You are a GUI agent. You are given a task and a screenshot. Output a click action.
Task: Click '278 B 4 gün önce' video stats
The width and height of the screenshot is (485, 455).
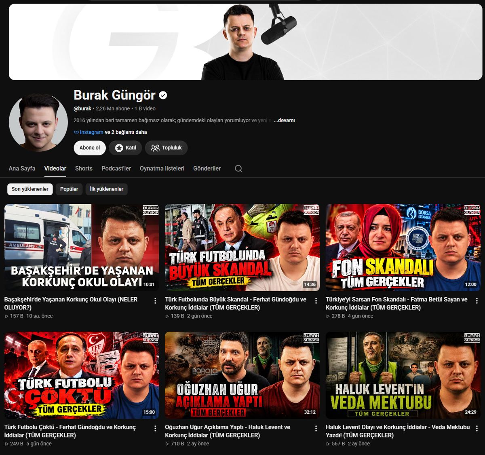(350, 316)
